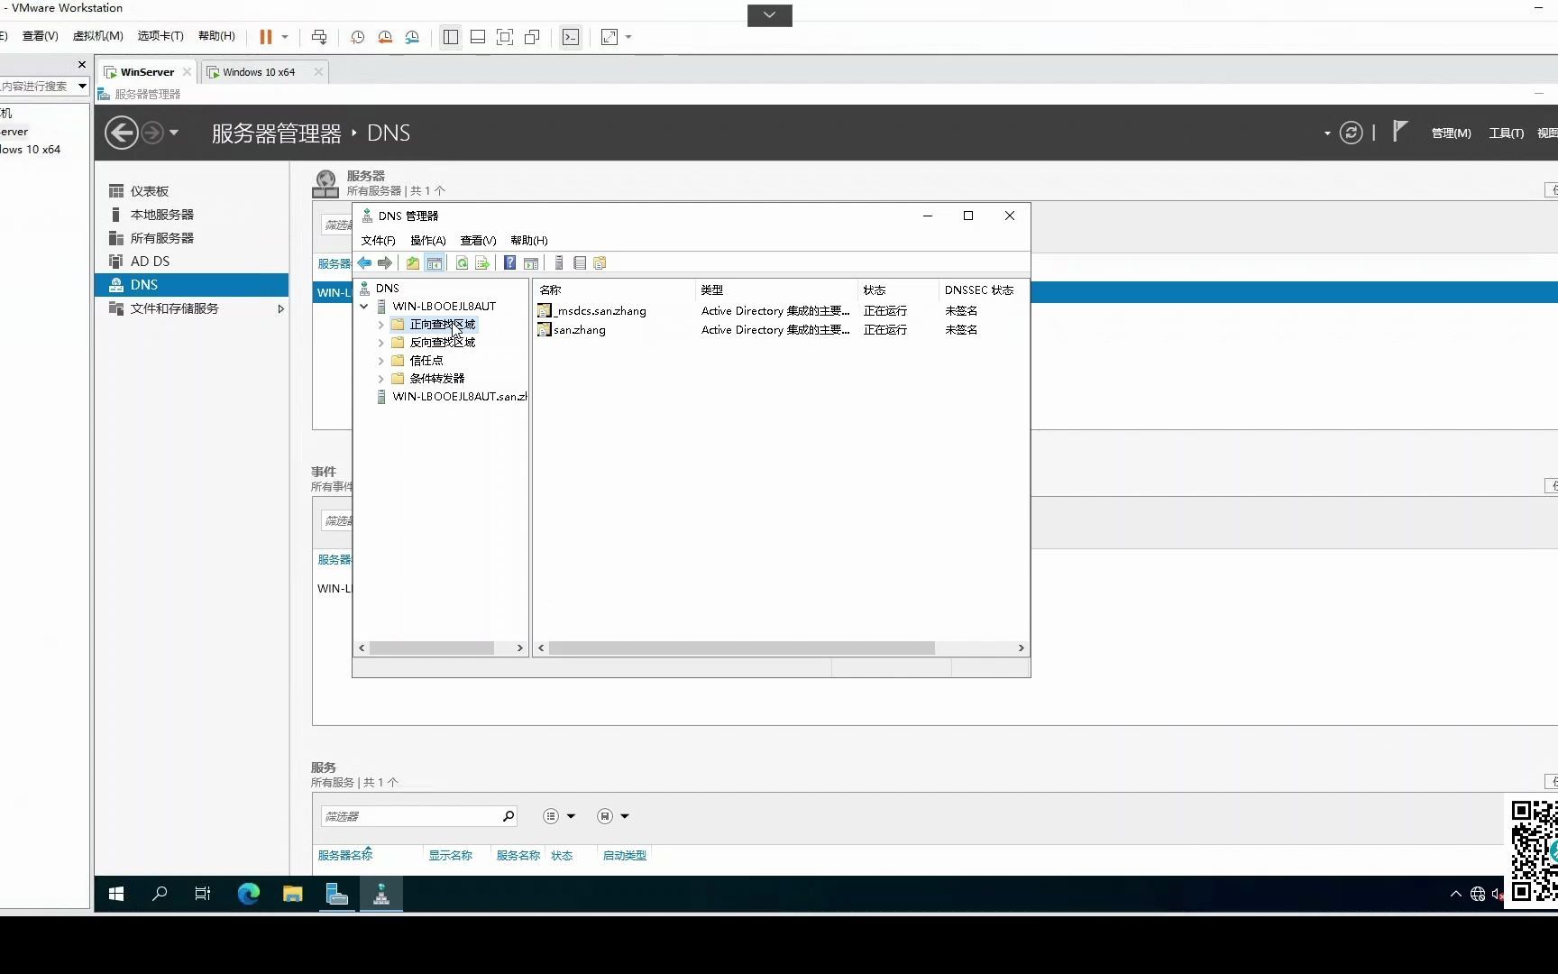Open the 操作(A) menu in DNS Manager
1558x974 pixels.
coord(427,240)
